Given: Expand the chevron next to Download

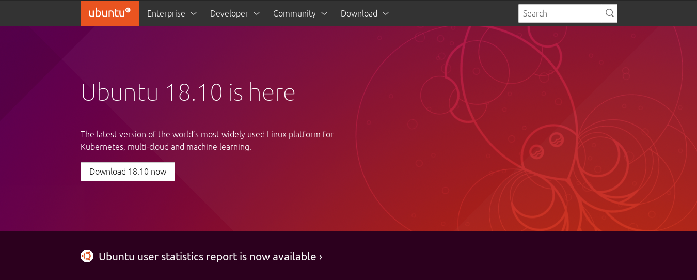Looking at the screenshot, I should pyautogui.click(x=386, y=14).
